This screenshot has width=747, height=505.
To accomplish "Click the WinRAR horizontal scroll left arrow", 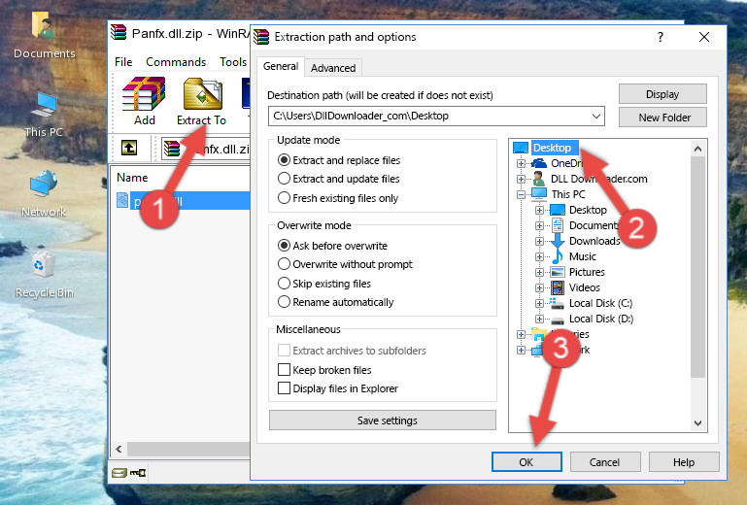I will click(119, 449).
